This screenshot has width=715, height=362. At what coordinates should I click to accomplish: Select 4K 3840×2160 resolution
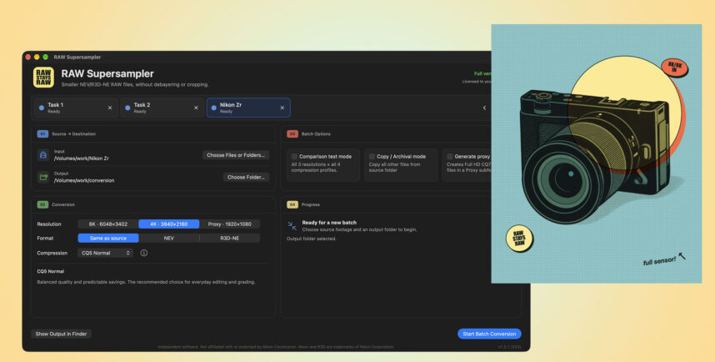coord(168,224)
